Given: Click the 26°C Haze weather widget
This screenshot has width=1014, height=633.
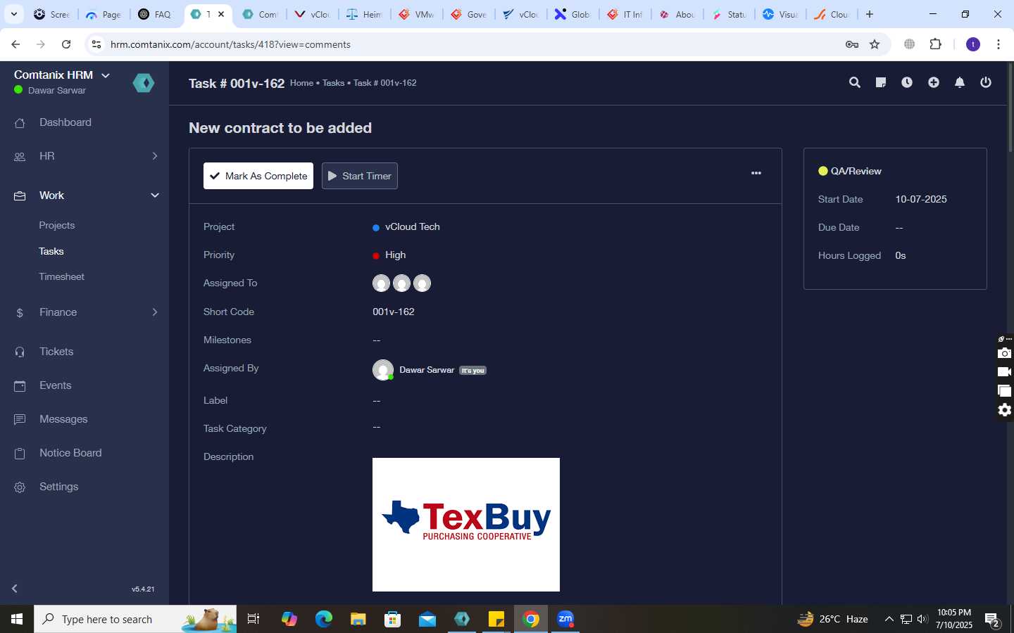Looking at the screenshot, I should [x=832, y=619].
